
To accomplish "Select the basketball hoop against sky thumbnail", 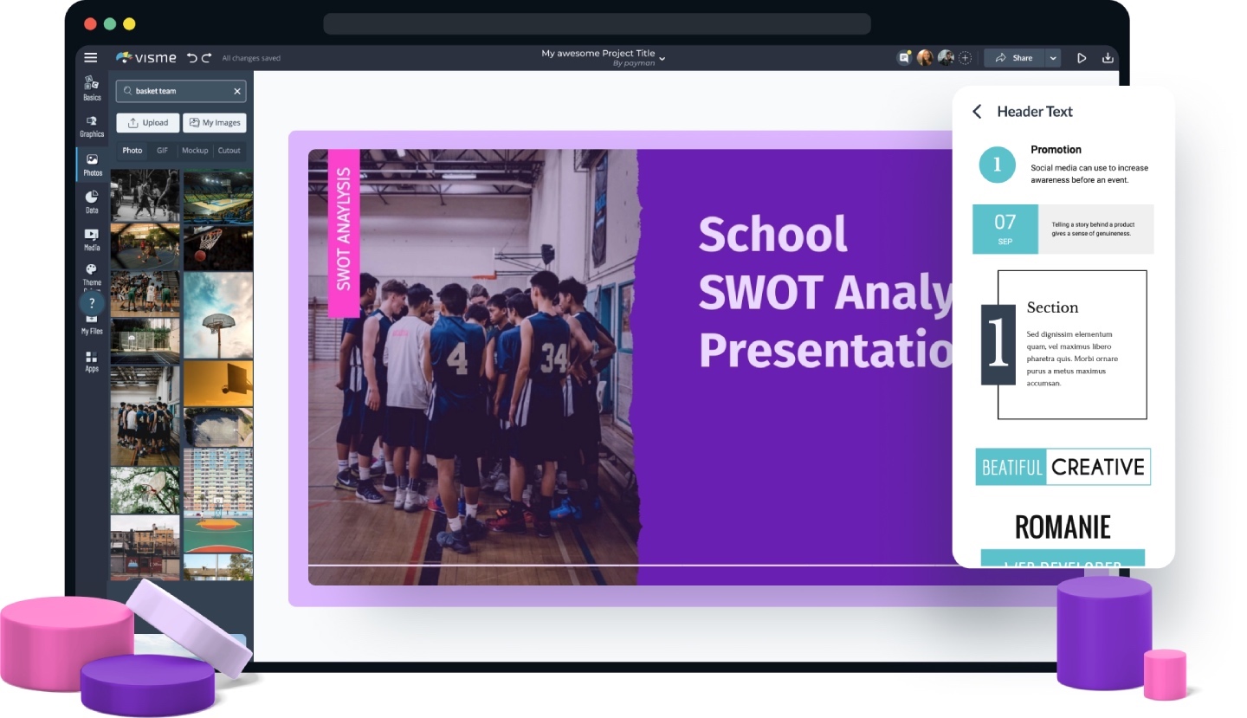I will (218, 315).
